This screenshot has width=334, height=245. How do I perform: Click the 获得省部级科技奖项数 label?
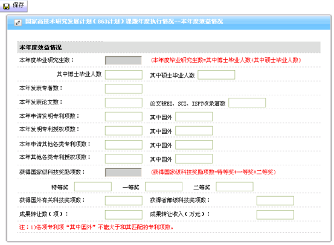180,200
